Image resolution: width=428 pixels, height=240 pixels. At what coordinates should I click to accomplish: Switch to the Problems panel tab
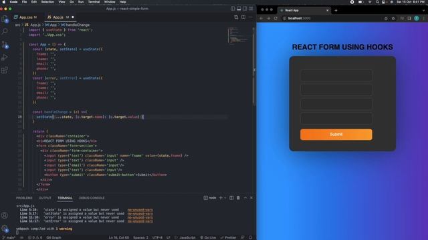[x=24, y=198]
